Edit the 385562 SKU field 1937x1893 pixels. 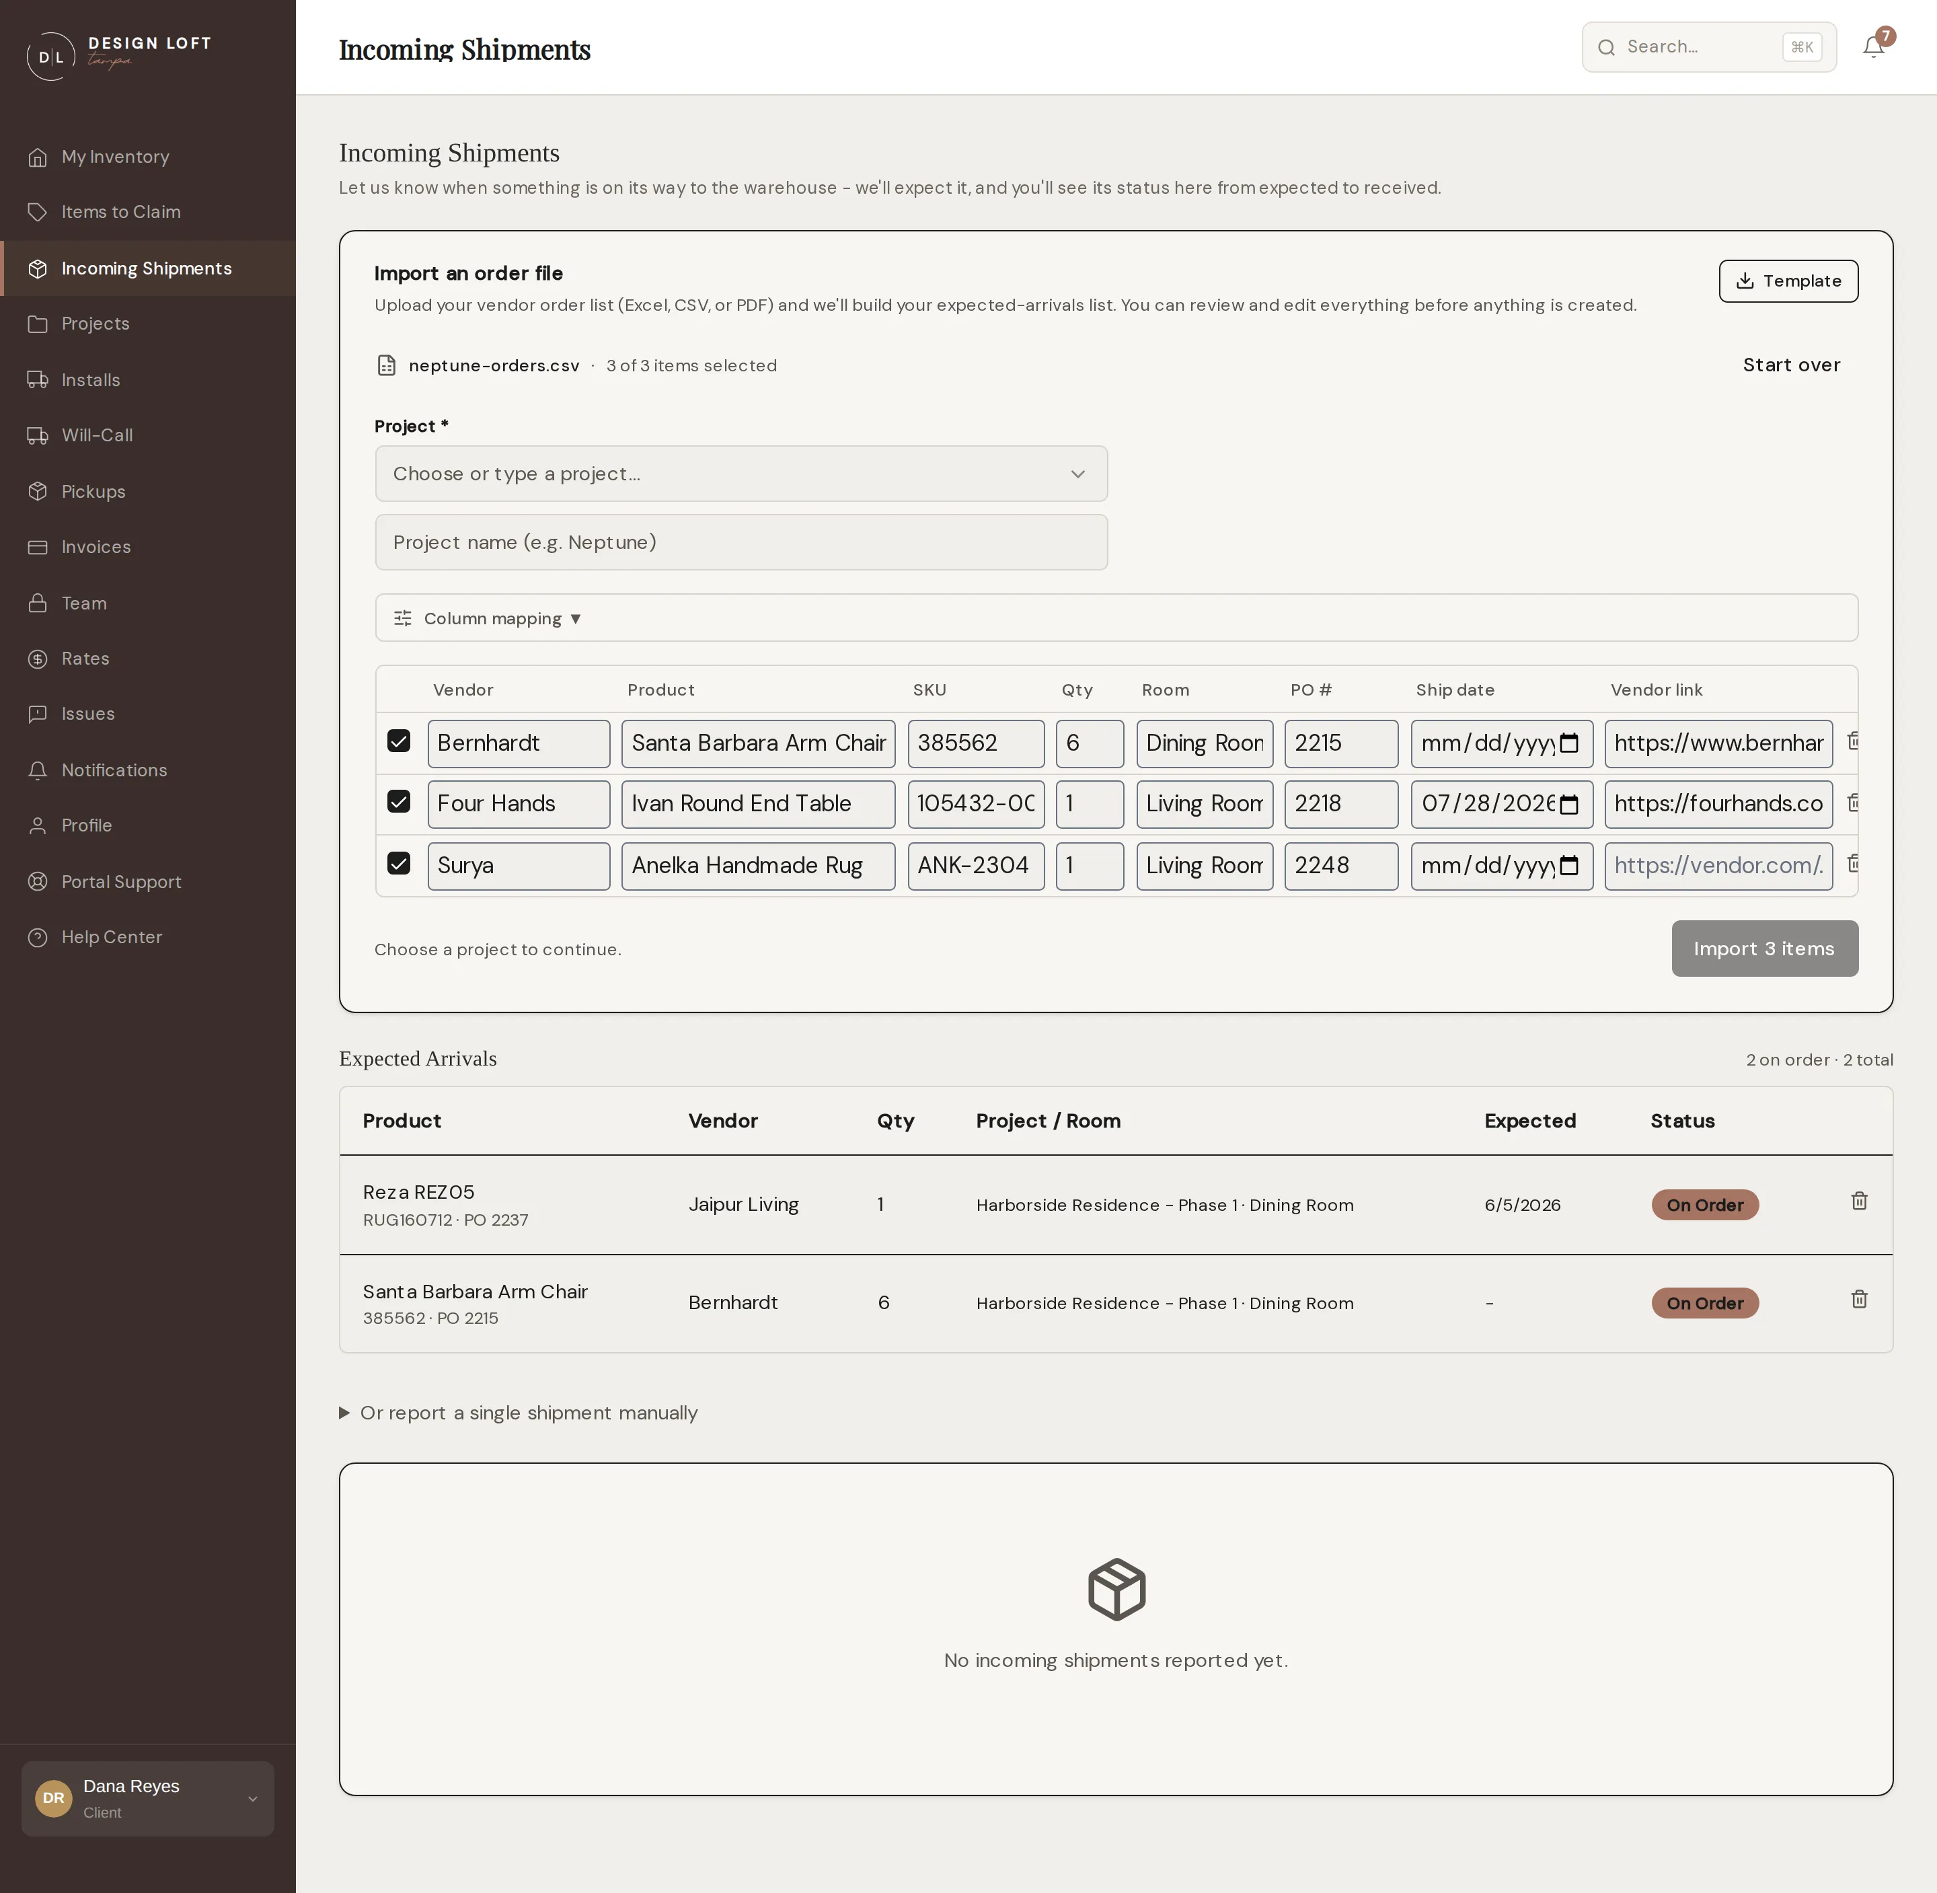pyautogui.click(x=976, y=744)
